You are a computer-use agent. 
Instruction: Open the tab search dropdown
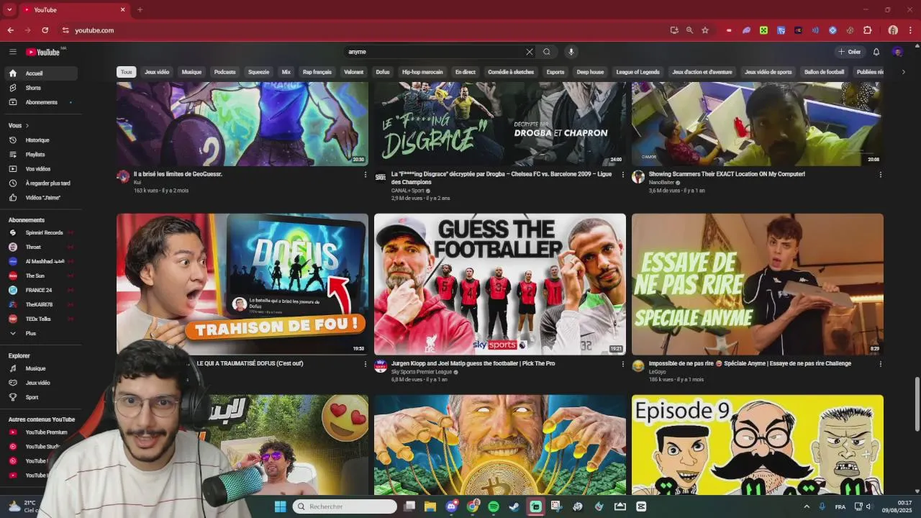9,10
